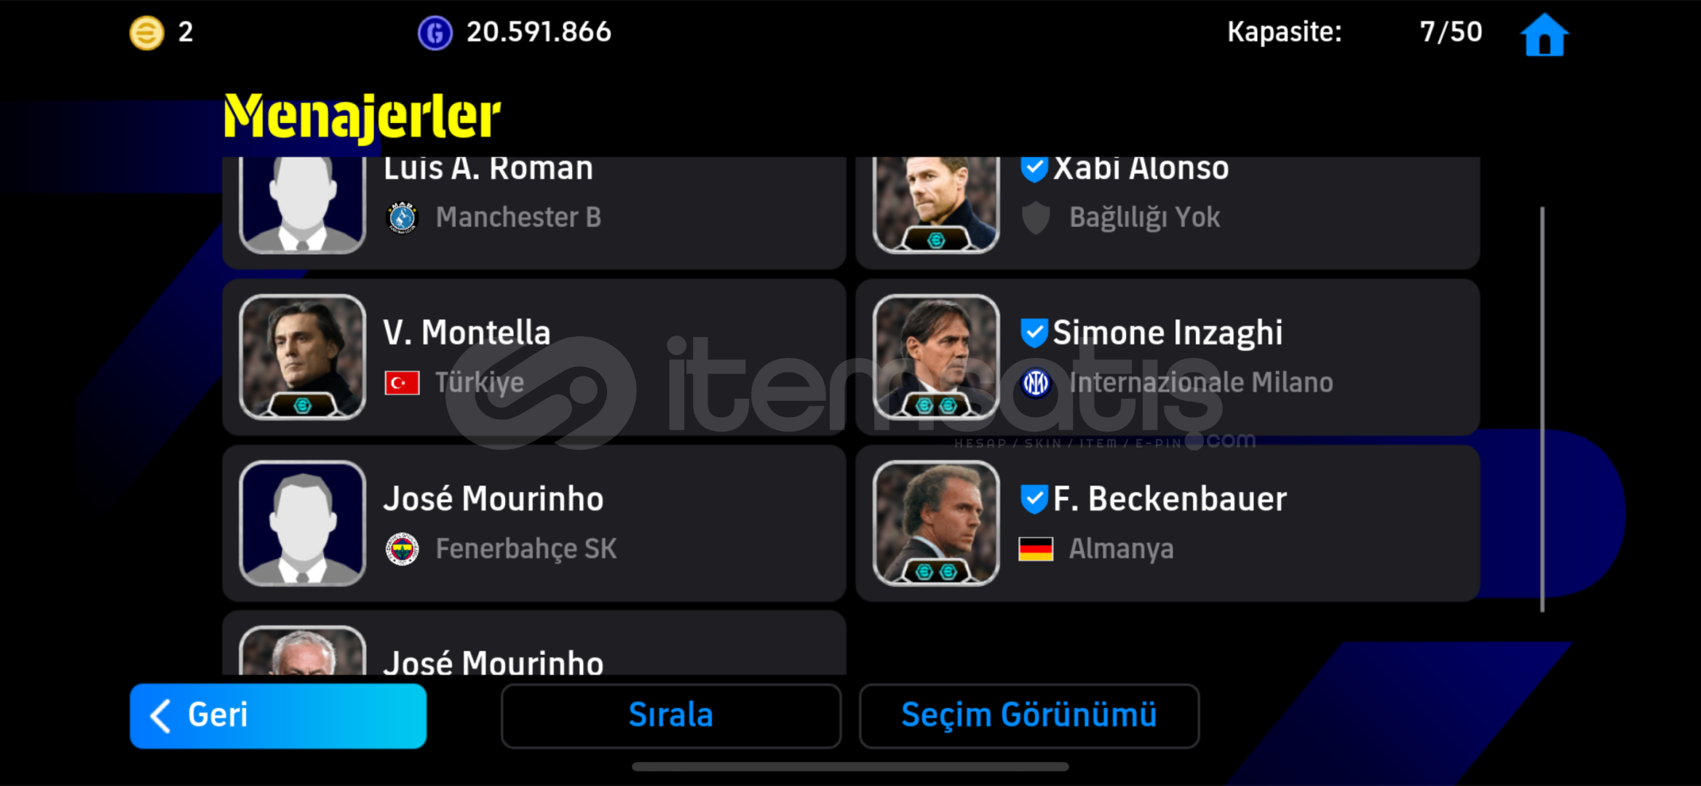
Task: Select the José Mourinho Fenerbahçe SK card
Action: (x=534, y=523)
